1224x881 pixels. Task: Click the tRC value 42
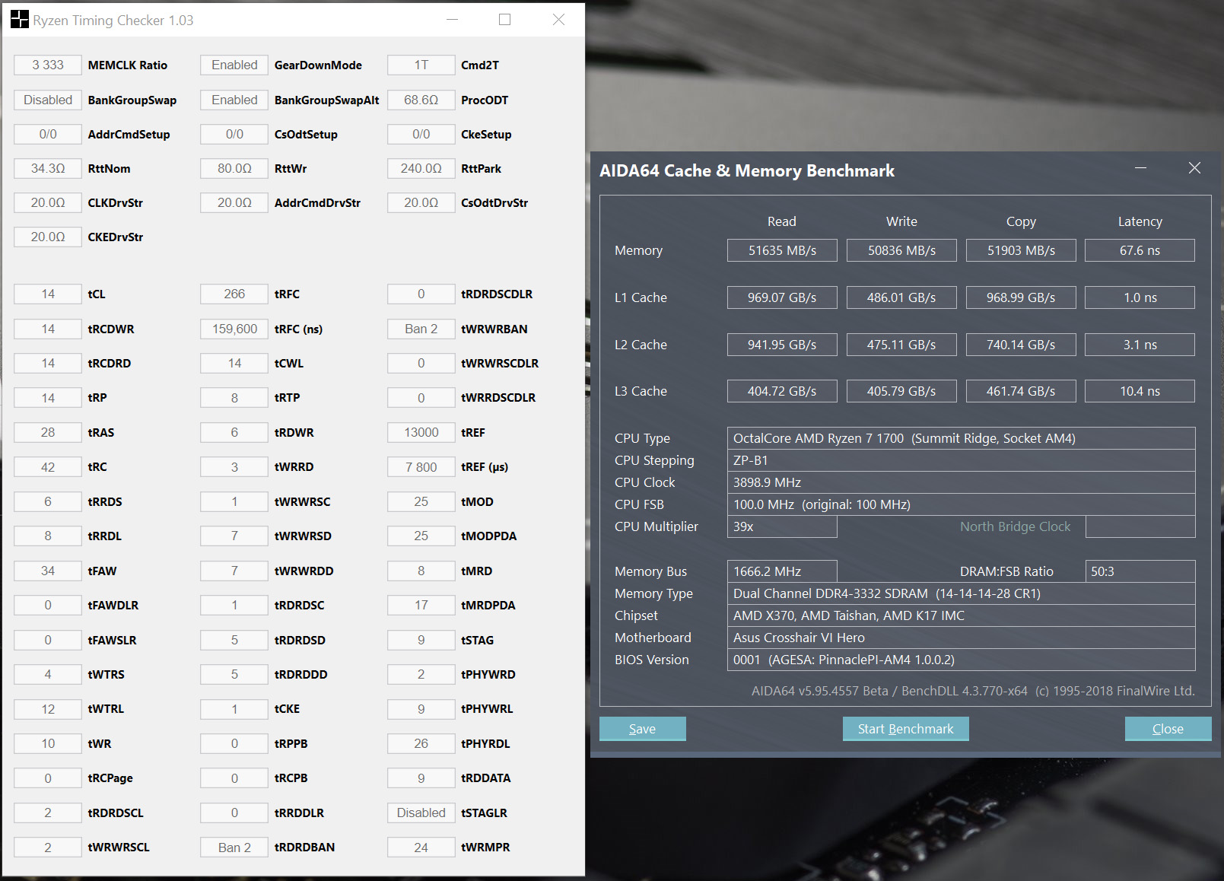point(48,467)
